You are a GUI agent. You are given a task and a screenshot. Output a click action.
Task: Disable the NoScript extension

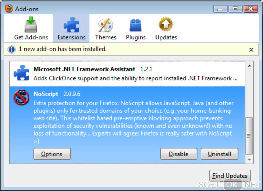click(178, 154)
